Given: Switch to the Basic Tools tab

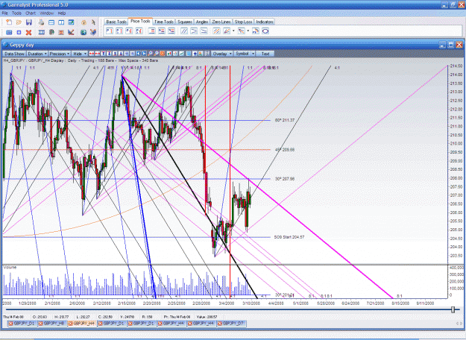Looking at the screenshot, I should [116, 22].
